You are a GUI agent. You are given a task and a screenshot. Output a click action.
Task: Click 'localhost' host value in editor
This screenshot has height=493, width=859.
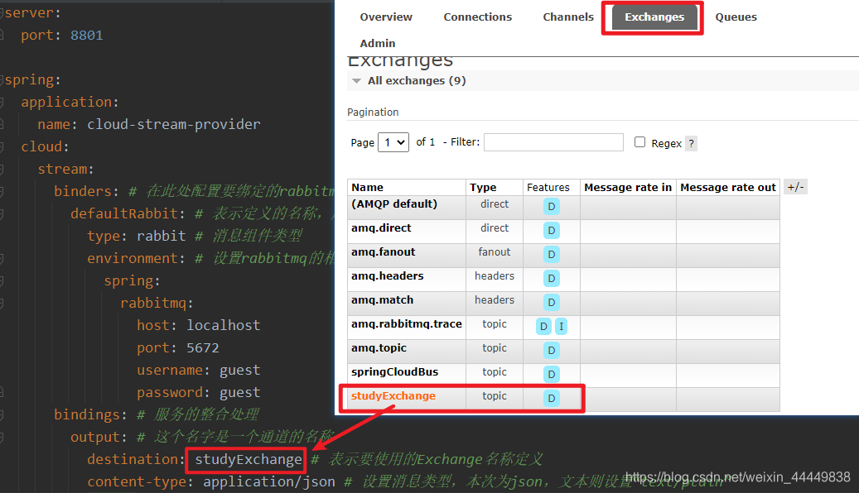(224, 325)
